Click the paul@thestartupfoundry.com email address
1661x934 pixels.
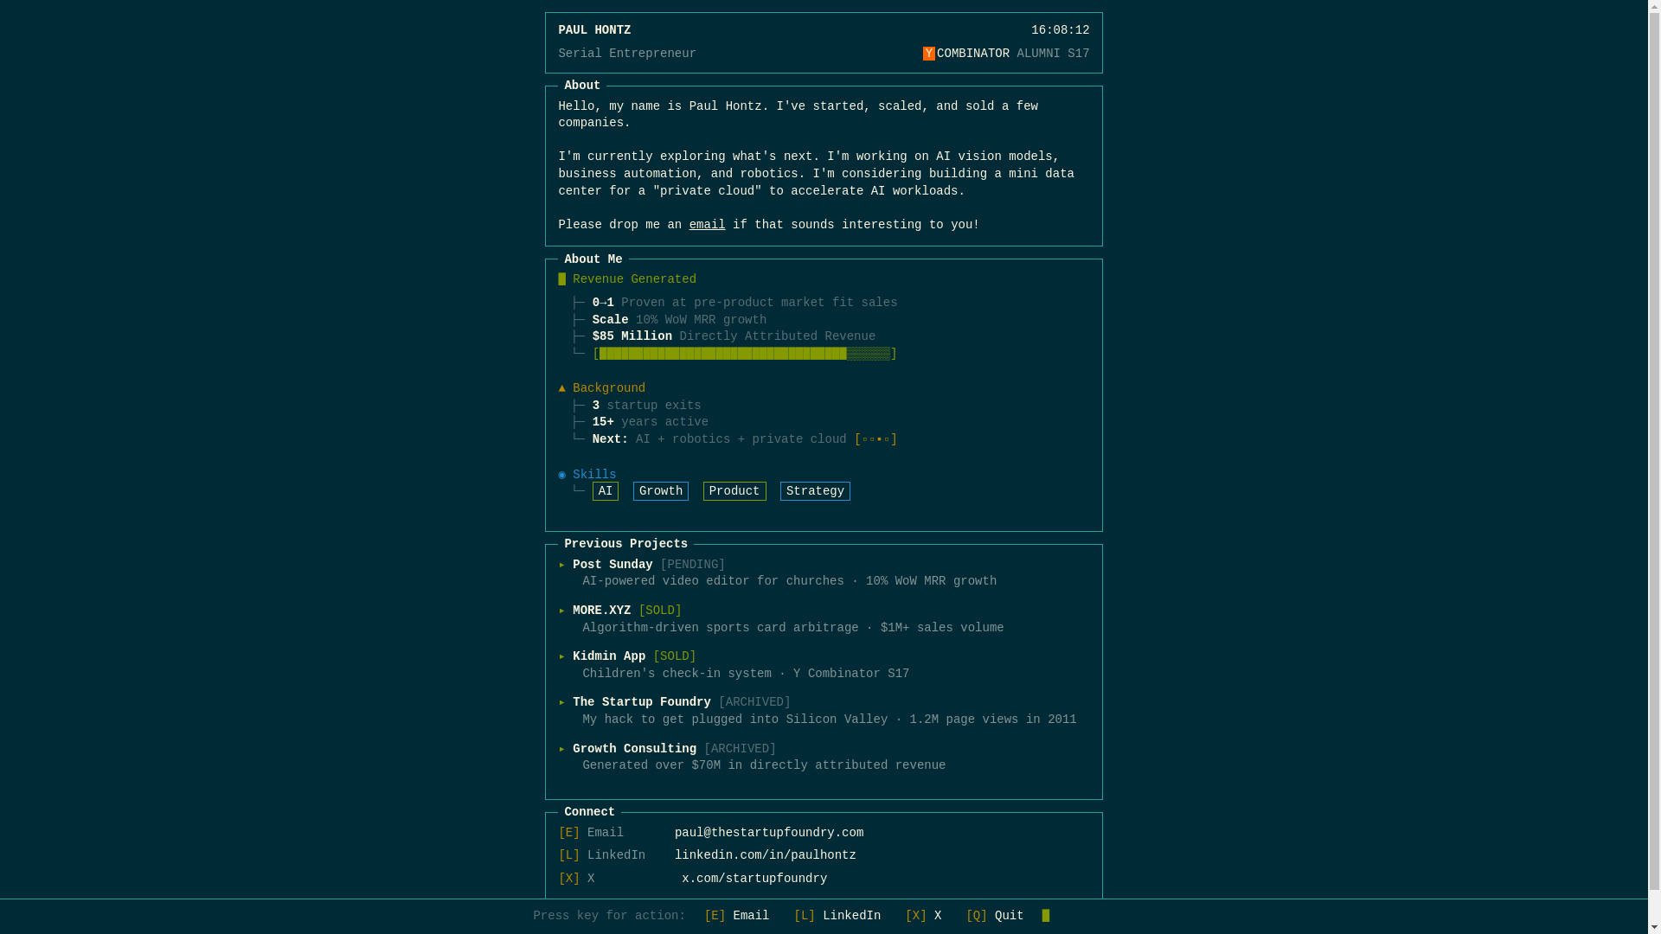pos(769,833)
